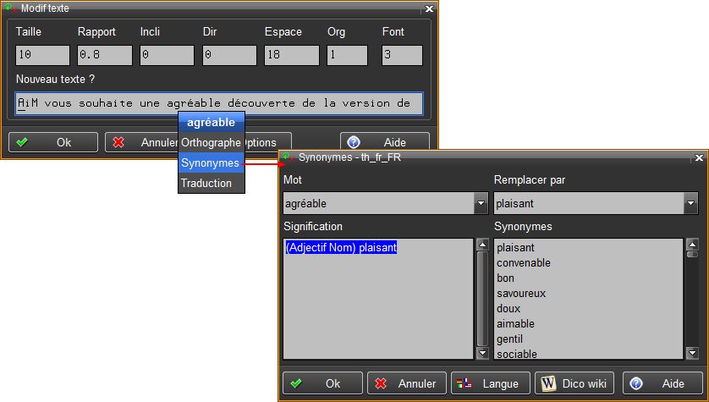Click the Taille input field
The width and height of the screenshot is (709, 402).
41,55
